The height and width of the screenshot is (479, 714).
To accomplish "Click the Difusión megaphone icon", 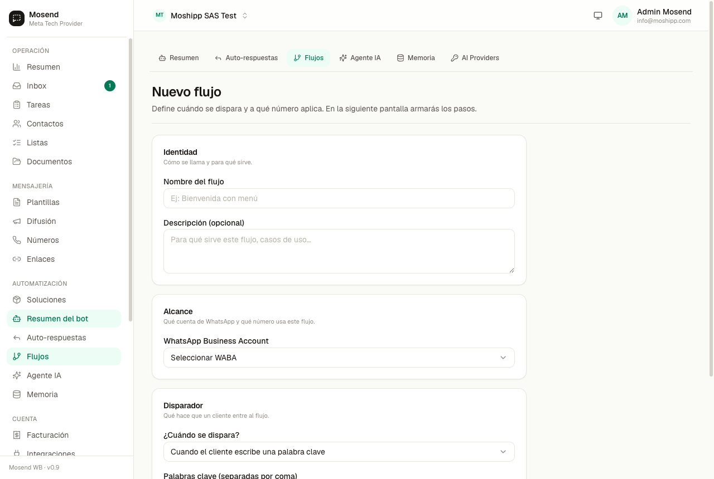I will point(17,221).
